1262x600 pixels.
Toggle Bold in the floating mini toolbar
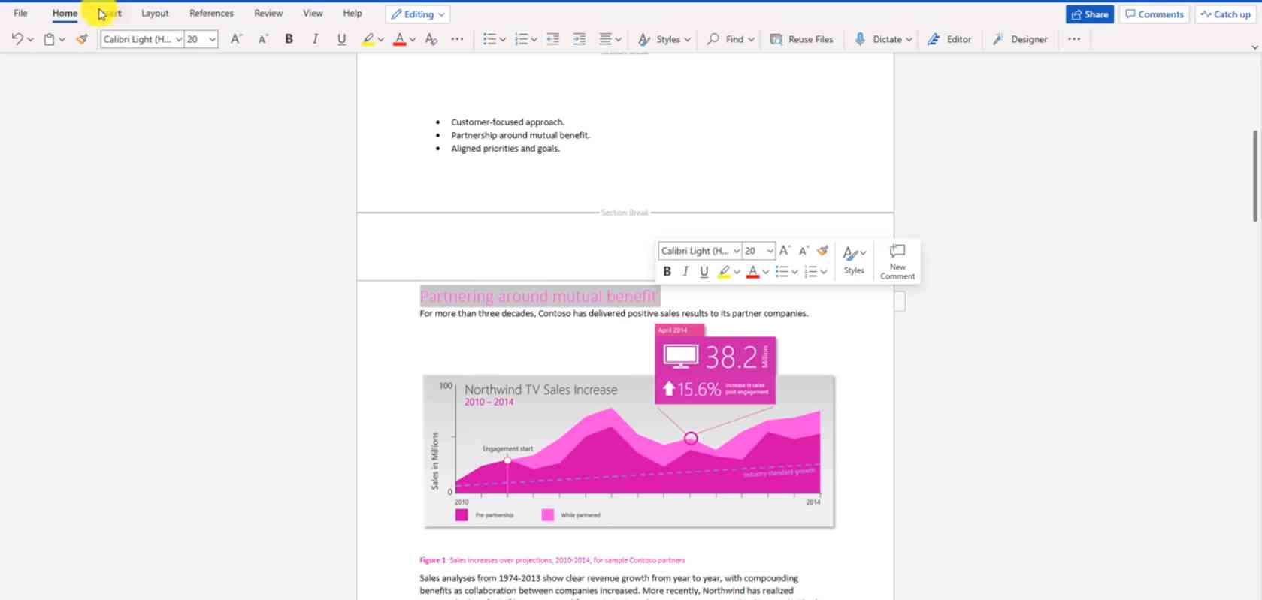667,272
